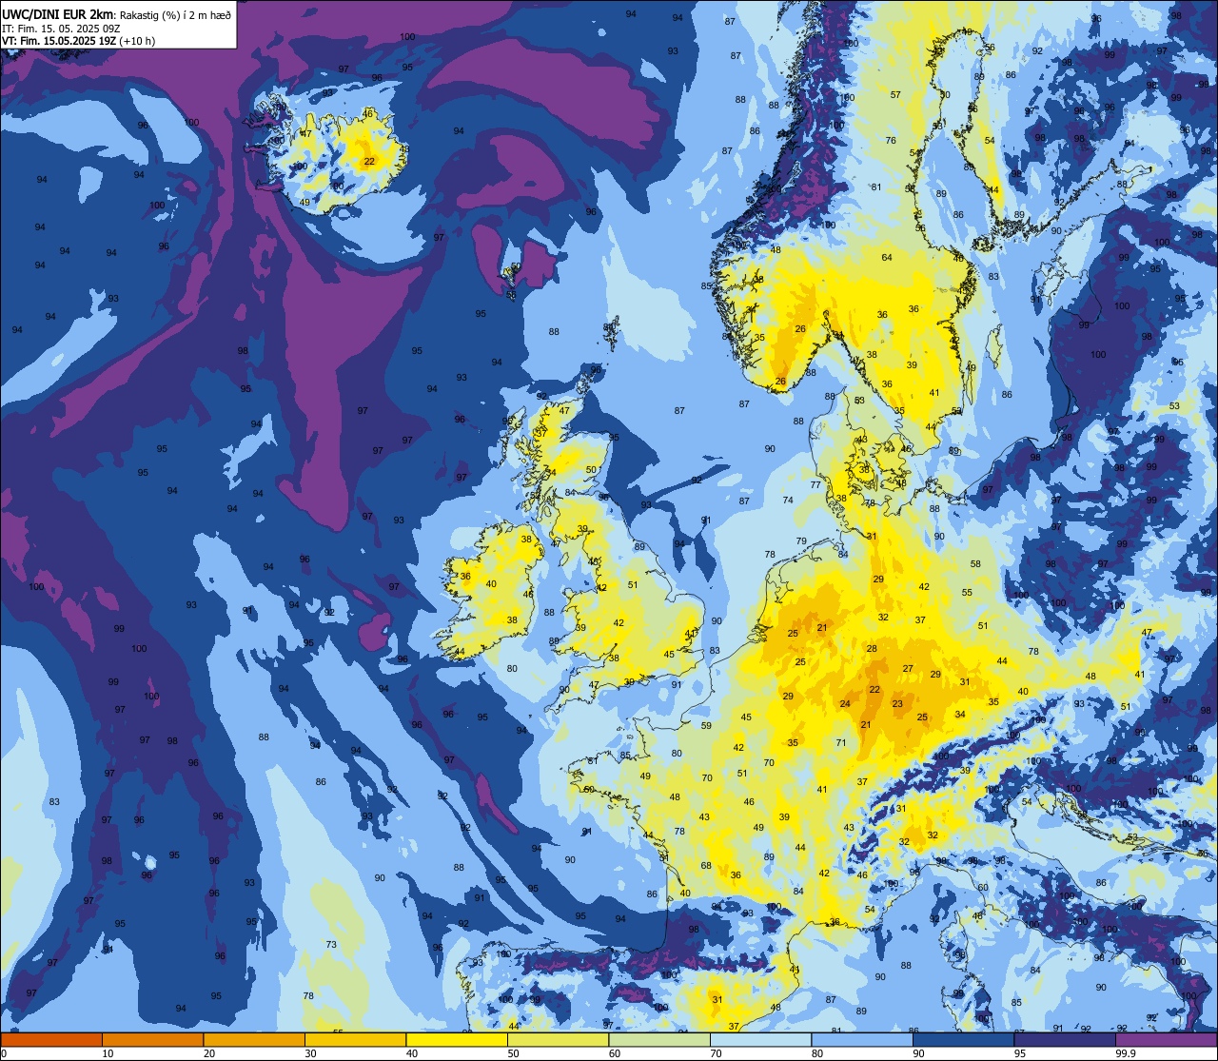Click the '0' label starting the colour scale

[6, 1053]
